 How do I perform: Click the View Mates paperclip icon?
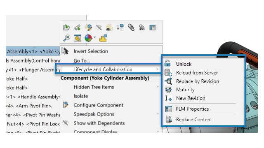coord(131,28)
